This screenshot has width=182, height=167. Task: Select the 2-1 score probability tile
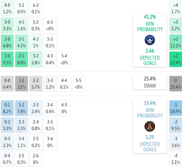21,59
